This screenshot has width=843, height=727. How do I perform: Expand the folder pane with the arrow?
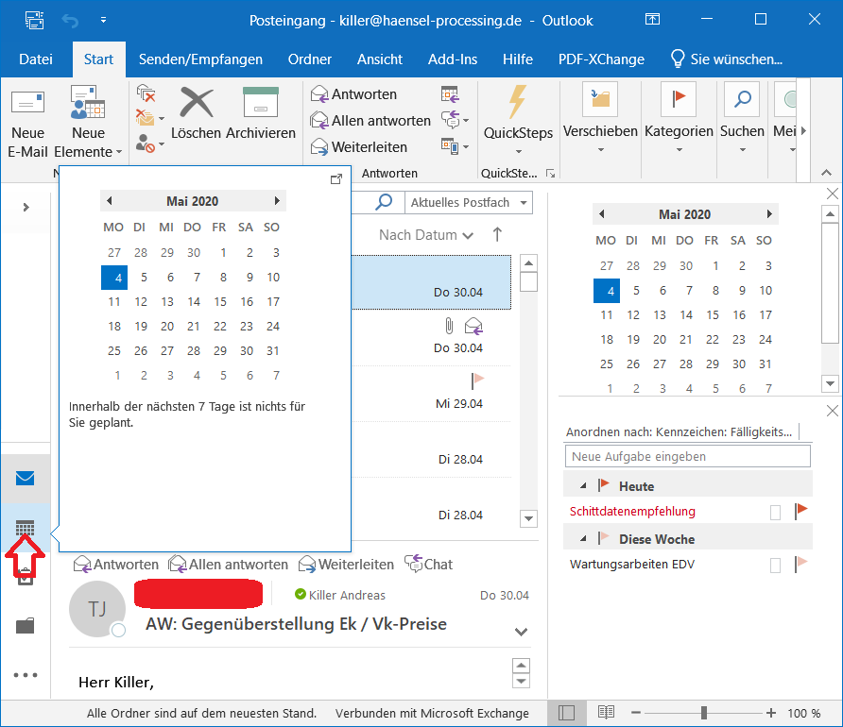[26, 208]
